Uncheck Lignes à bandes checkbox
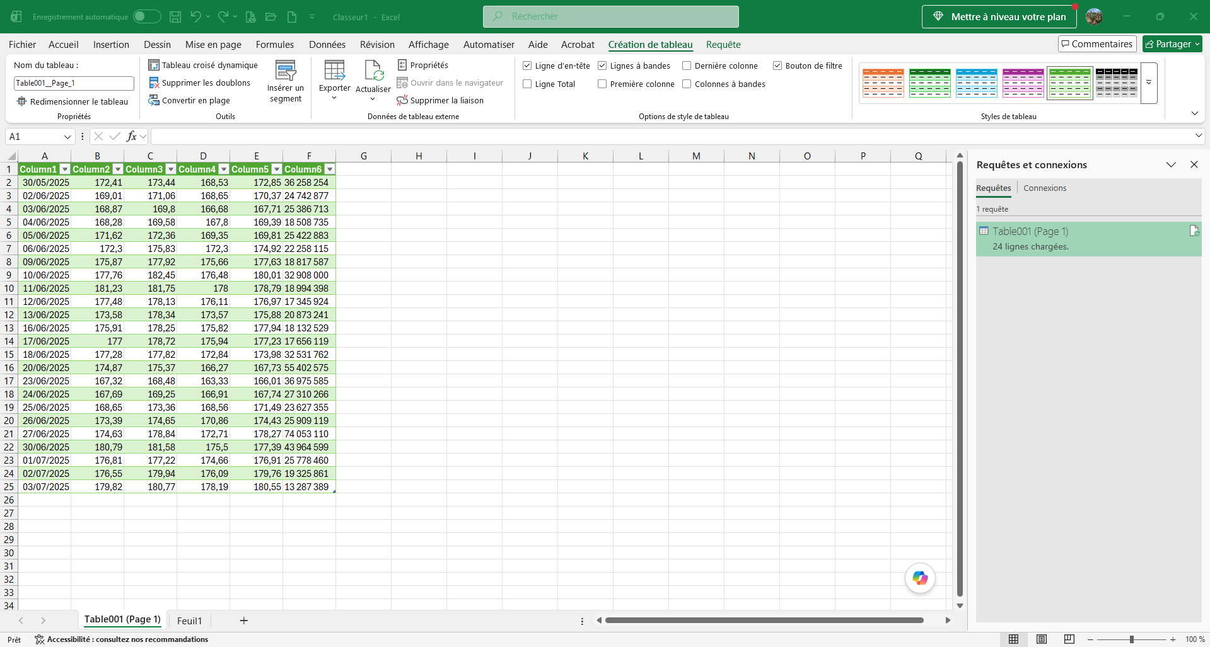This screenshot has height=647, width=1210. (602, 66)
